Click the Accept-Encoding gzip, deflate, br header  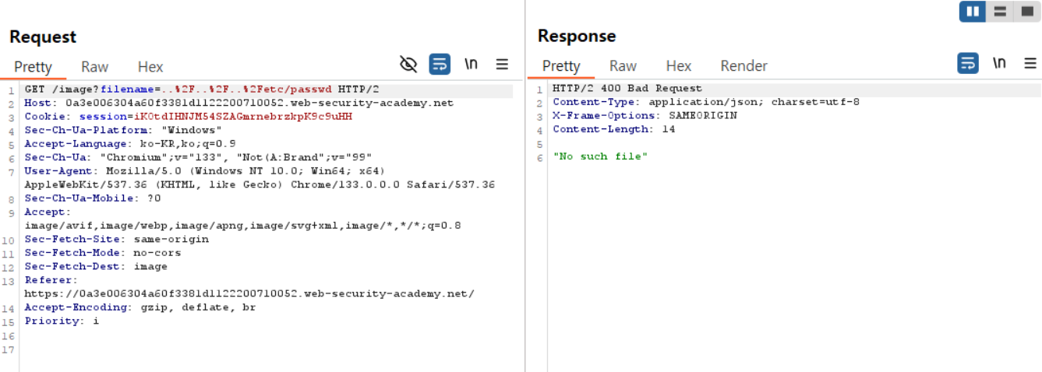[140, 307]
